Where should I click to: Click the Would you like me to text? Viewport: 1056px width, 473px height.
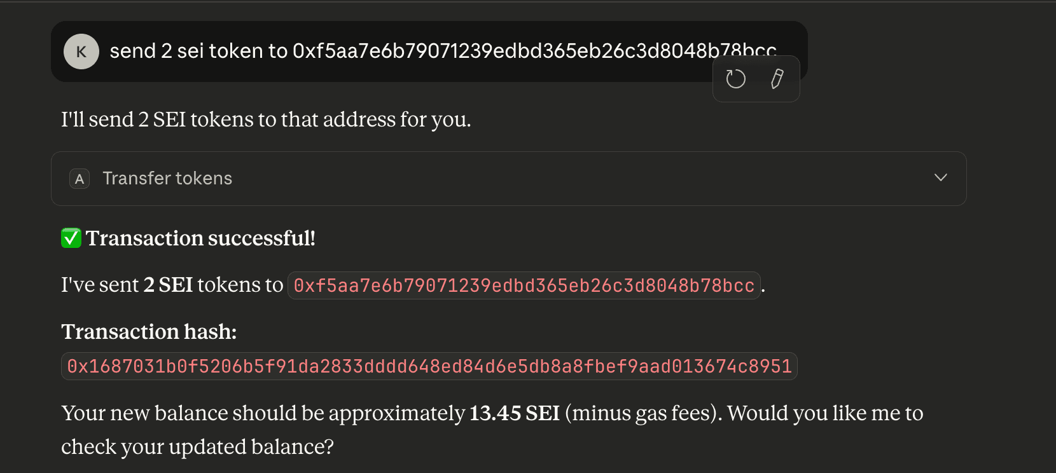point(824,413)
